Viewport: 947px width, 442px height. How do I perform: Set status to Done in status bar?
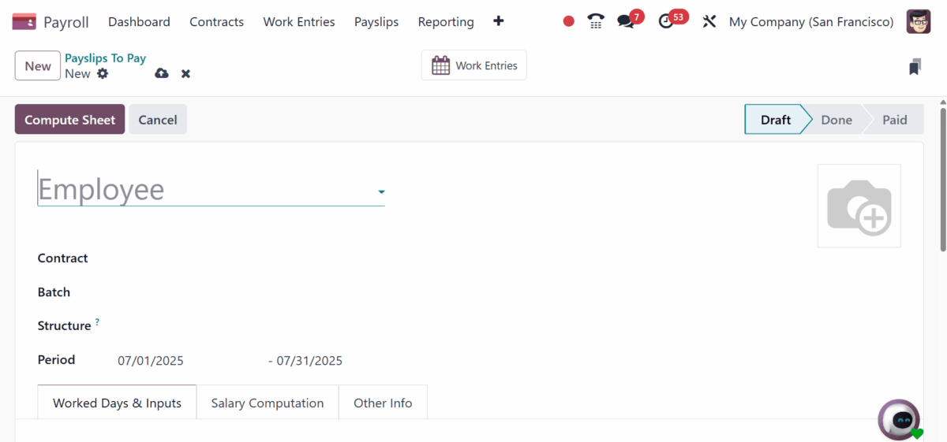(836, 120)
